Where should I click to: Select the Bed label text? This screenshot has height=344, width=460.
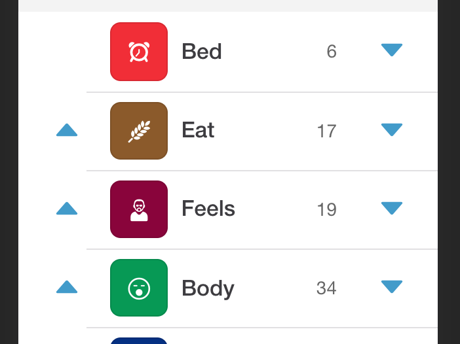click(x=202, y=52)
